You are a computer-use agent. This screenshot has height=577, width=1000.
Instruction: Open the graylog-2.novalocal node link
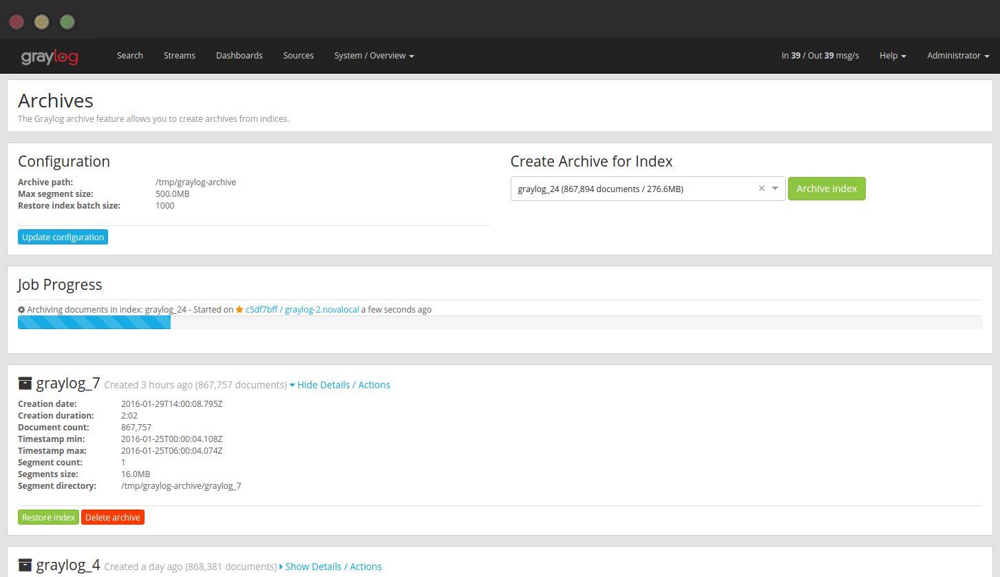[x=321, y=310]
